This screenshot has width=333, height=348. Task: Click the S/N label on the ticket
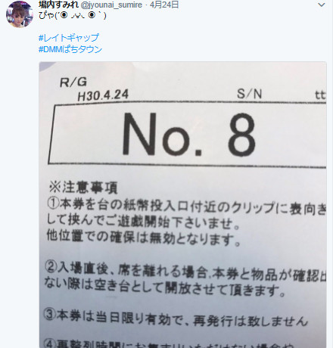(x=249, y=94)
